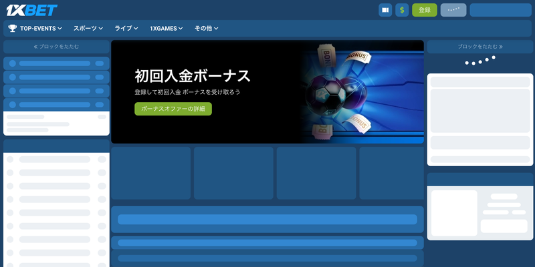Click the trophy icon beside TOP-EVENTS

(12, 28)
